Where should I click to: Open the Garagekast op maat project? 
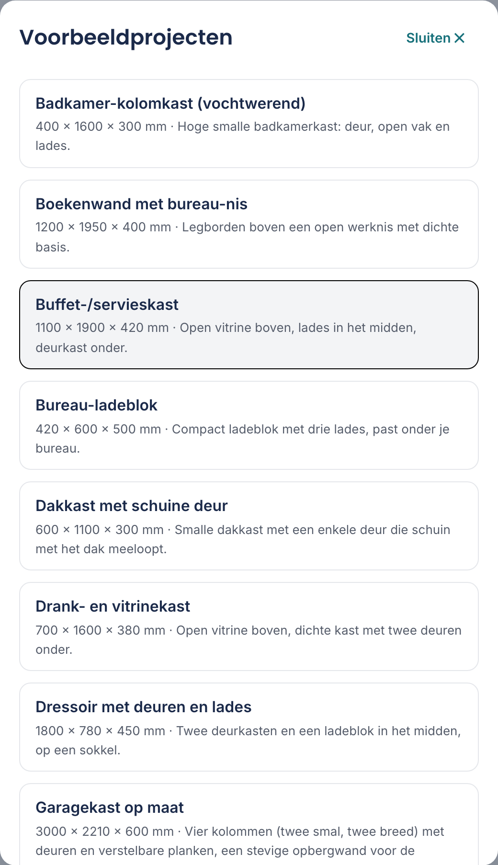[x=249, y=824]
